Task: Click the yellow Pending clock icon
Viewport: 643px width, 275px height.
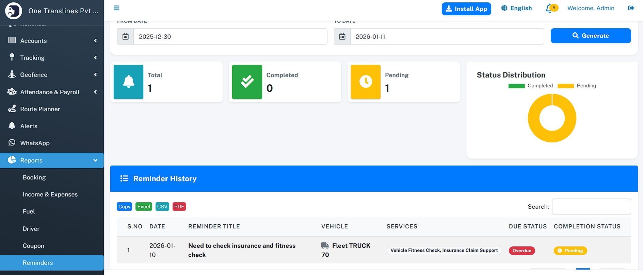Action: pyautogui.click(x=366, y=82)
